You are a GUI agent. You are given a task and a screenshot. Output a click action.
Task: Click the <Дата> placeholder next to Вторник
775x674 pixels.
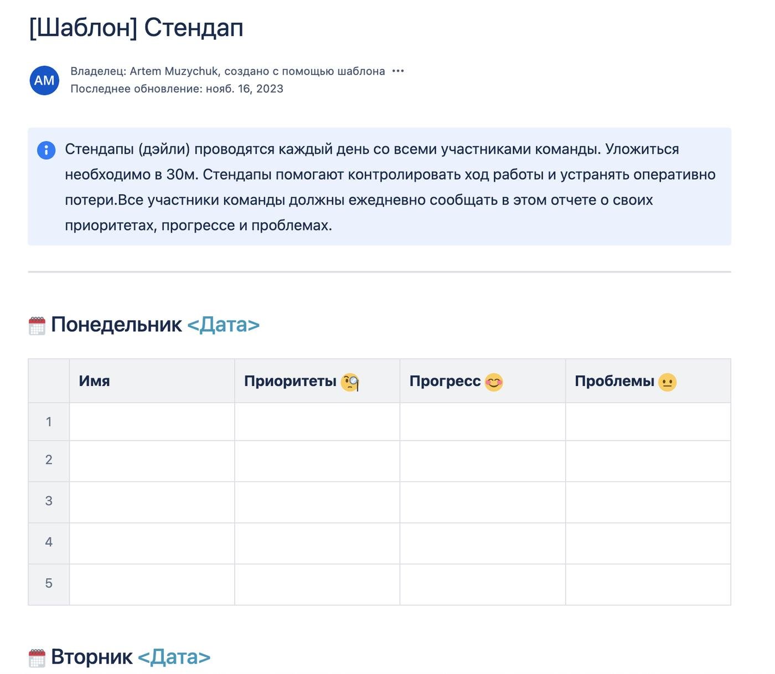174,657
